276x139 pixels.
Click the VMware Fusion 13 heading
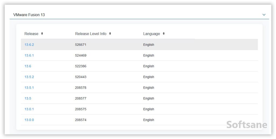29,15
